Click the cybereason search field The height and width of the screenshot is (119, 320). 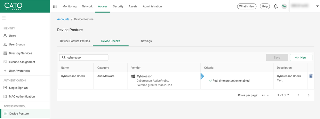point(84,58)
